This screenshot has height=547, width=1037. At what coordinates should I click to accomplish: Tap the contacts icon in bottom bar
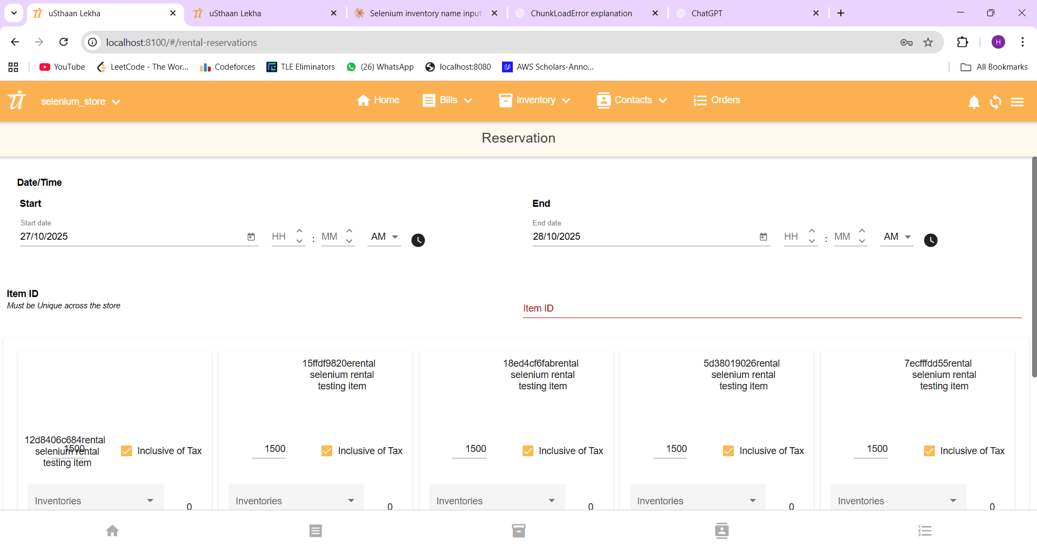coord(721,531)
